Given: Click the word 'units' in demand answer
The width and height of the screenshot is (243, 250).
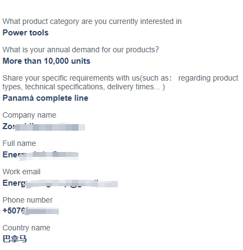Looking at the screenshot, I should pyautogui.click(x=81, y=61).
